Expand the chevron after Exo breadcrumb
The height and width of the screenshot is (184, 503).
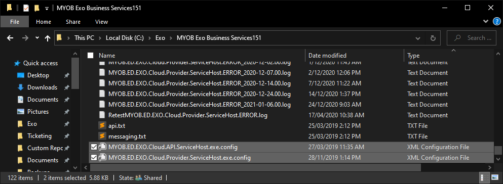coord(171,38)
